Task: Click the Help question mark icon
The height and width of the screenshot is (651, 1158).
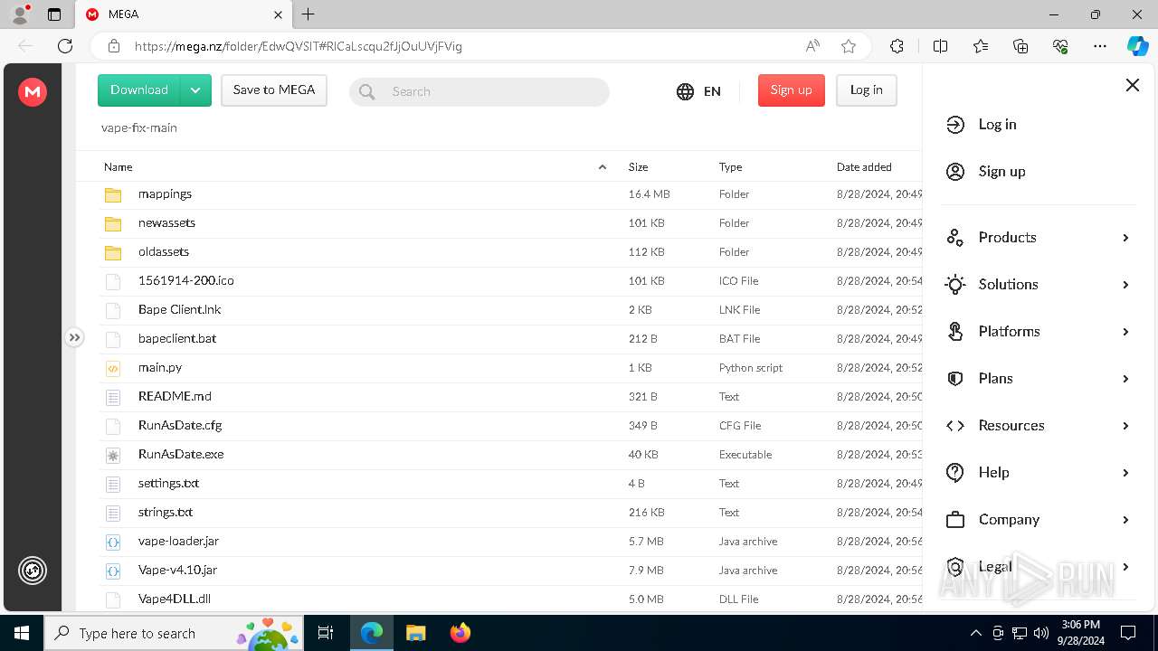Action: pos(955,473)
